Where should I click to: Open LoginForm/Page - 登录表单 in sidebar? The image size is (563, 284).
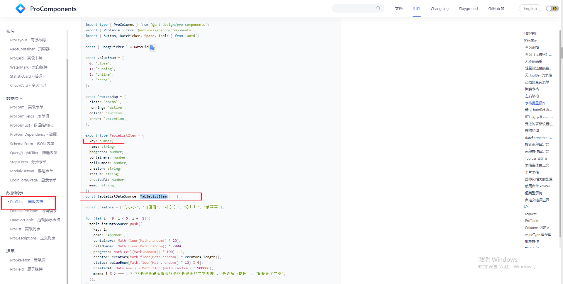pos(33,180)
